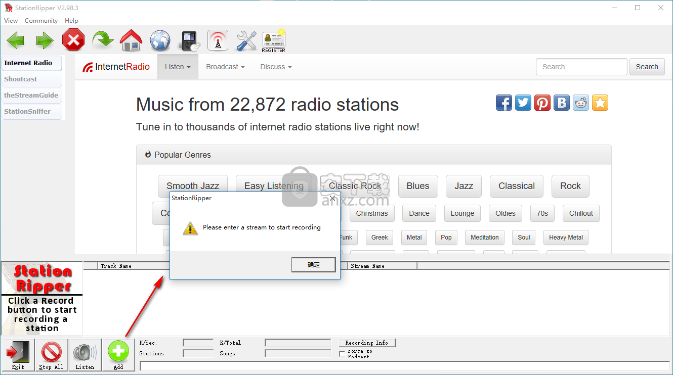Choose the Blues genre
673x375 pixels.
pos(417,186)
